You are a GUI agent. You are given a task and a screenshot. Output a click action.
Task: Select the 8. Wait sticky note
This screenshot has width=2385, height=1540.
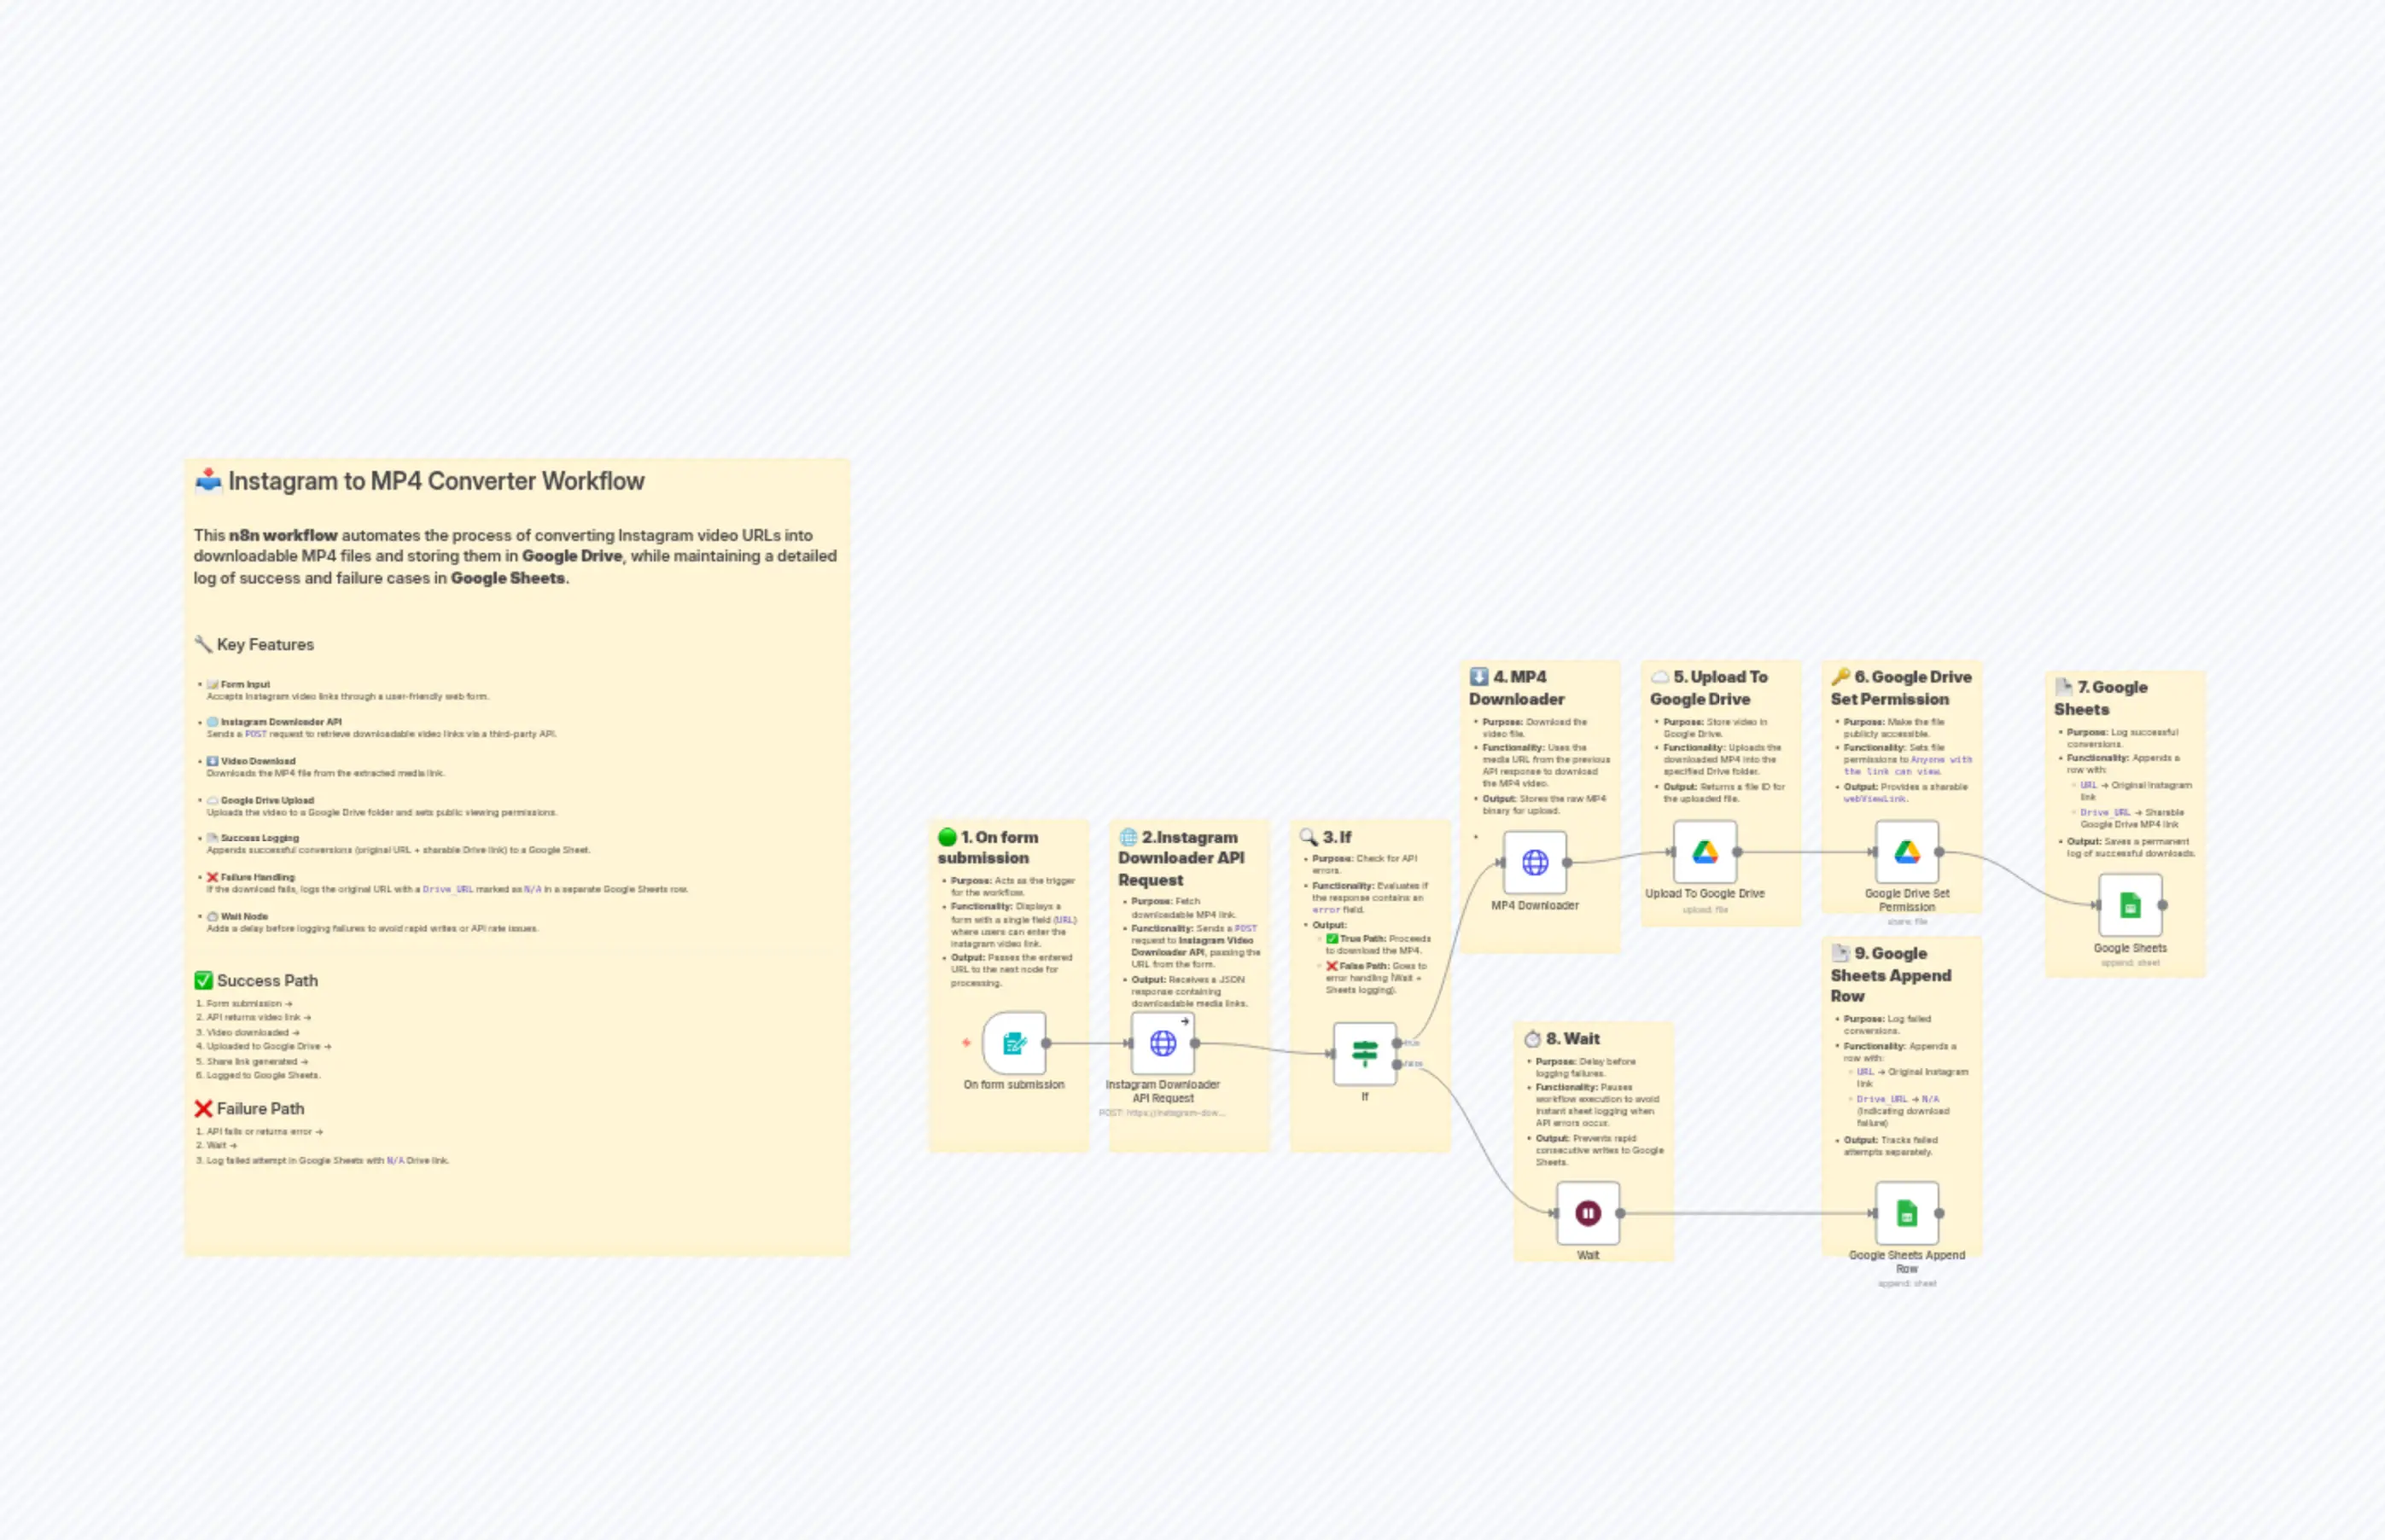1571,1039
